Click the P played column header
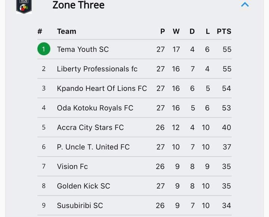The width and height of the screenshot is (269, 217). tap(163, 31)
